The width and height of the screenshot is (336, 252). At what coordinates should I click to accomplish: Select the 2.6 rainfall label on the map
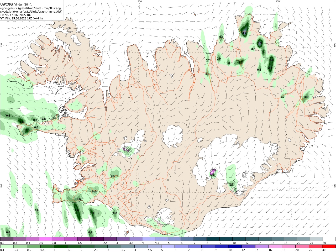[271, 60]
